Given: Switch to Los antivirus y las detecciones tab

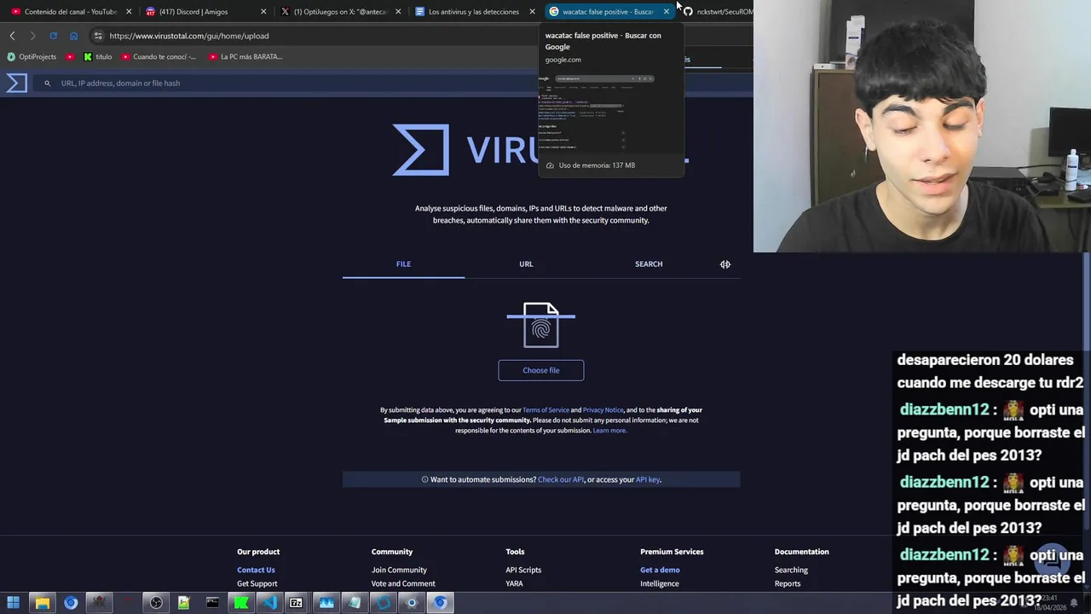Looking at the screenshot, I should (474, 12).
